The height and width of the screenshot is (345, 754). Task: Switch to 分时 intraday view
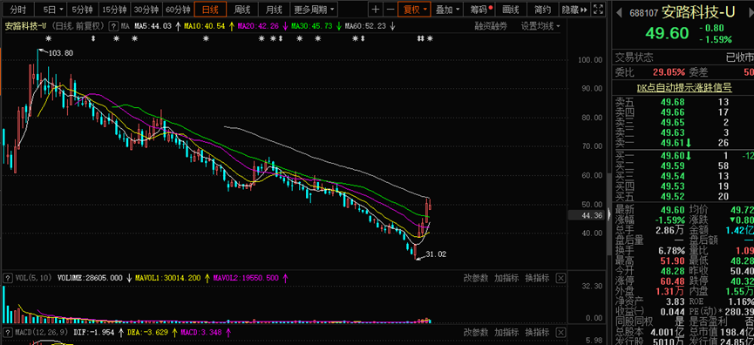click(18, 9)
